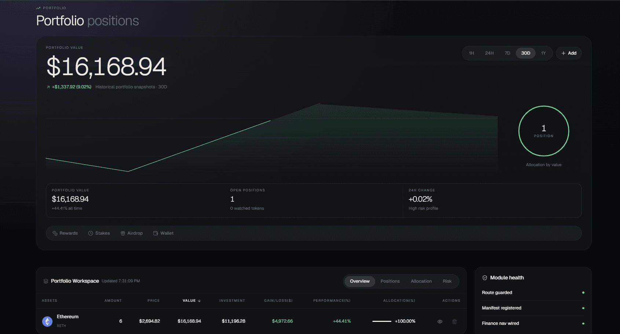Click the +44.41% performance value
This screenshot has width=620, height=334.
click(342, 321)
